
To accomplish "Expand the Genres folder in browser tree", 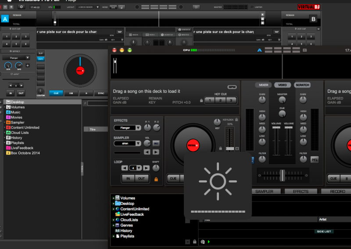I will [x=113, y=225].
